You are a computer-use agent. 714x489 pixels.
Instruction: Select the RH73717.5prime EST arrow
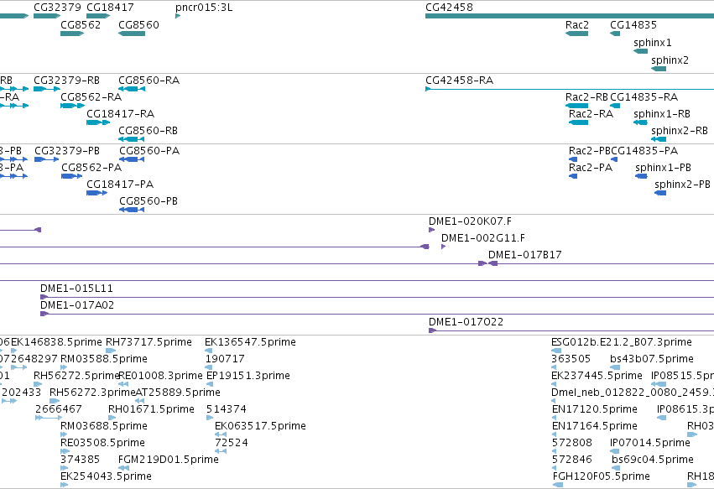111,351
